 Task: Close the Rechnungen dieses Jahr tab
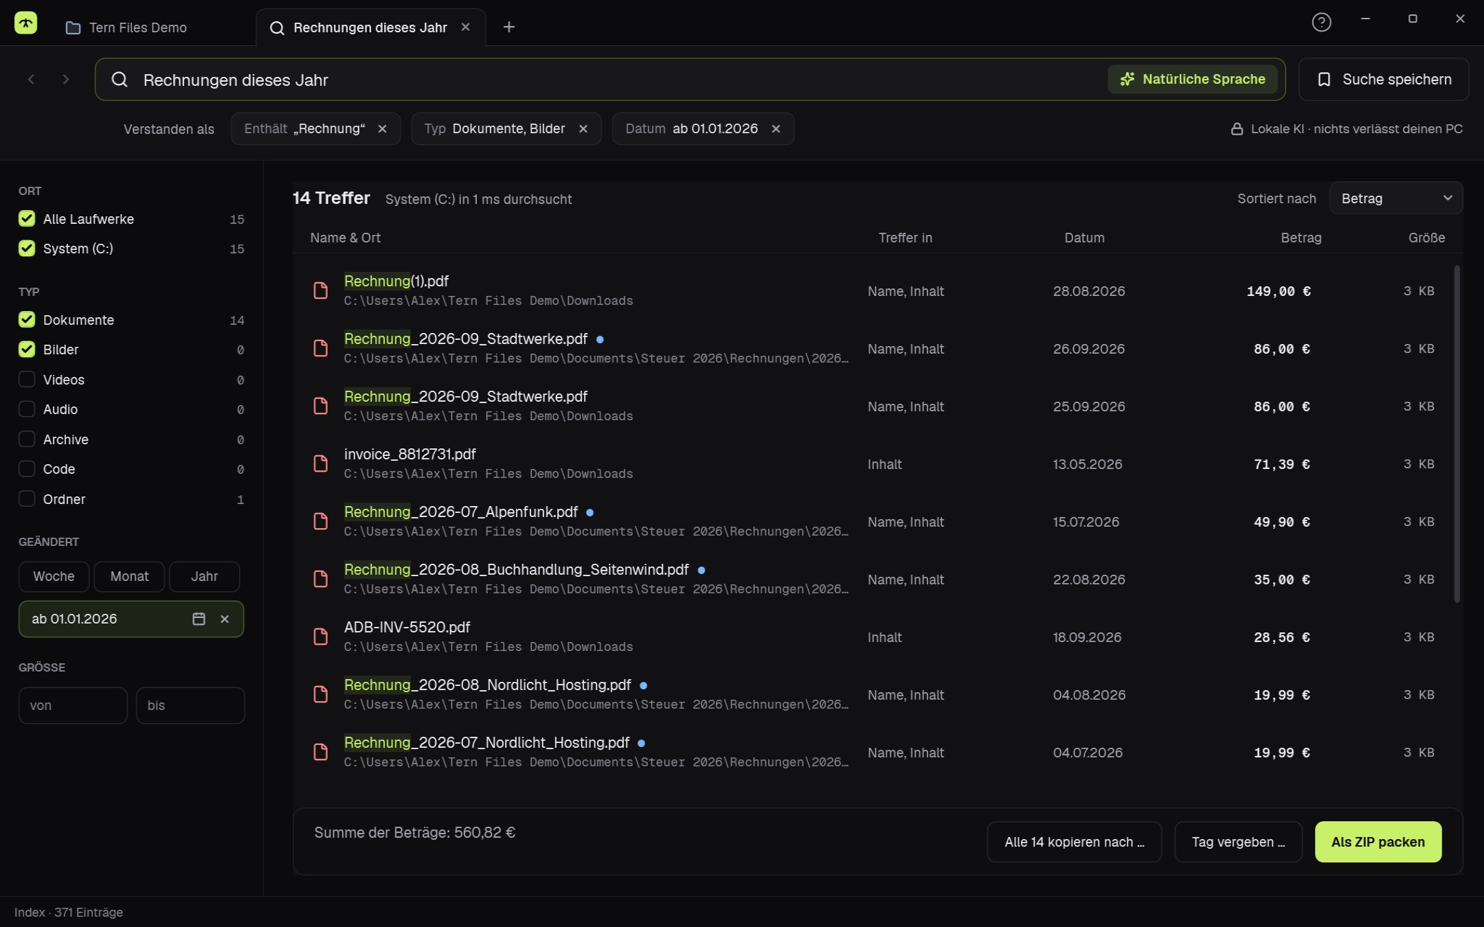click(465, 27)
